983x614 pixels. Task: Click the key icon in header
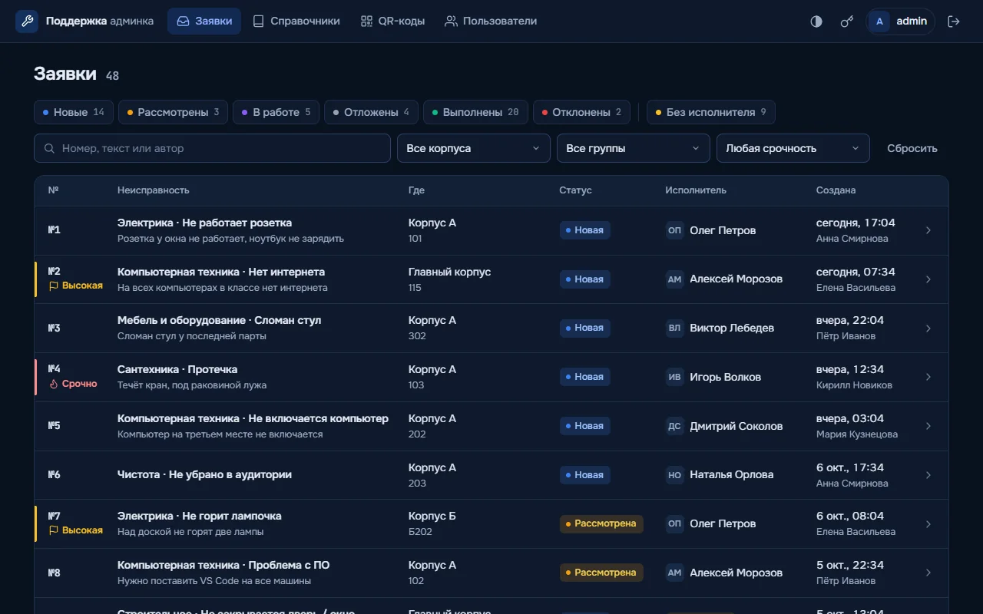coord(847,21)
